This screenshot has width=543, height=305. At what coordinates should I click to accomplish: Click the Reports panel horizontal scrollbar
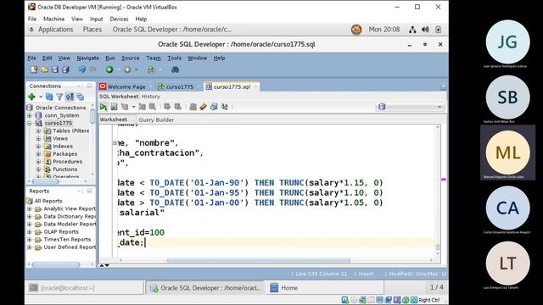56,264
